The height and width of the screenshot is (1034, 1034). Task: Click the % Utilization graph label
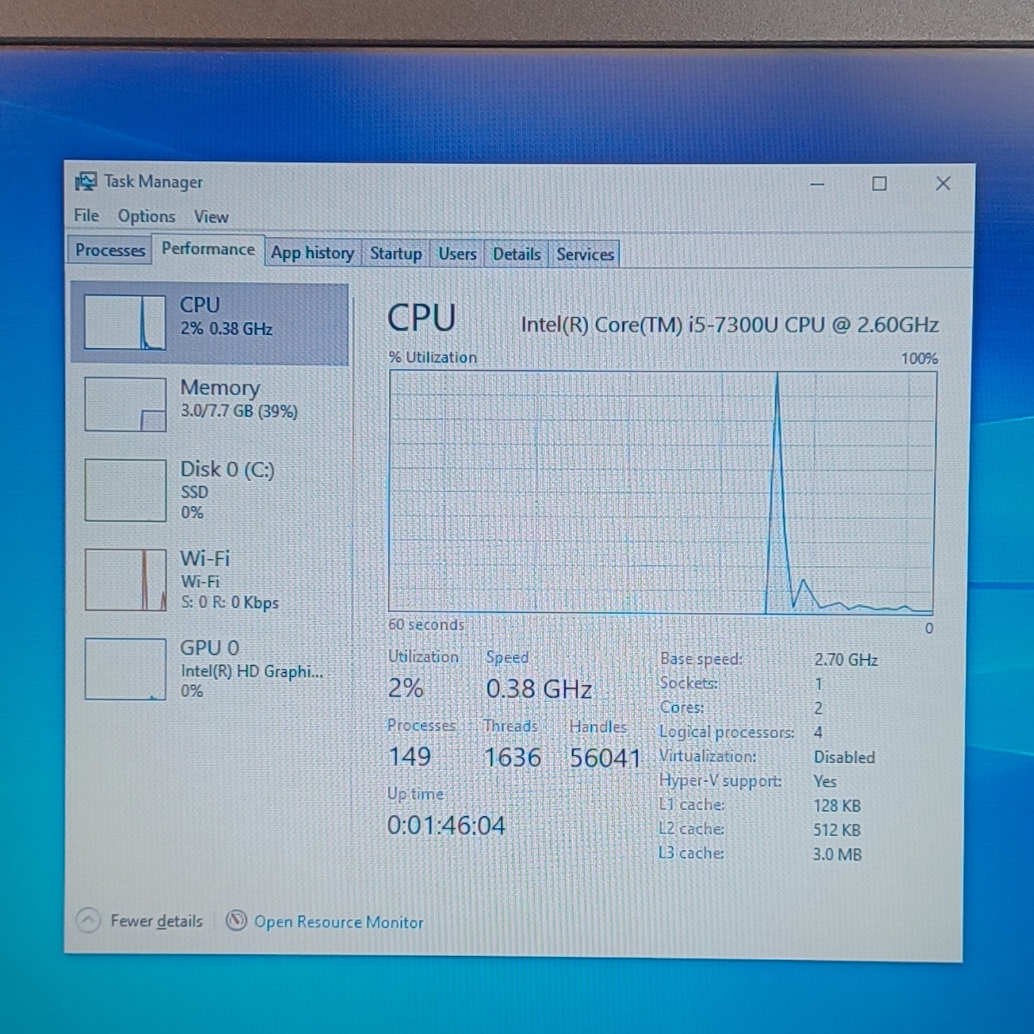pos(433,357)
